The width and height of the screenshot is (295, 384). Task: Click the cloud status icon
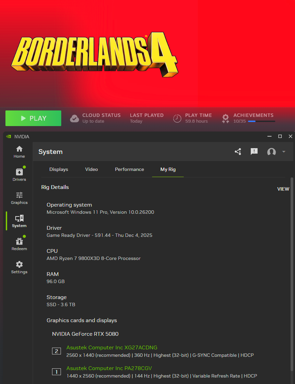click(75, 119)
